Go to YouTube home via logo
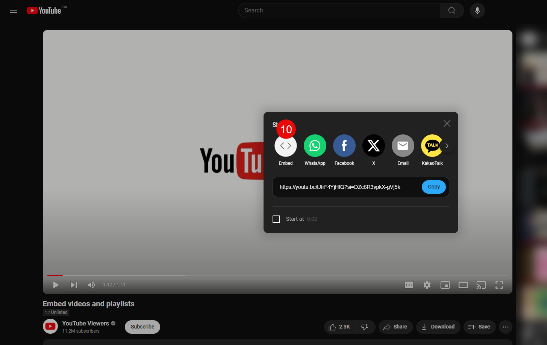The height and width of the screenshot is (345, 547). (44, 11)
